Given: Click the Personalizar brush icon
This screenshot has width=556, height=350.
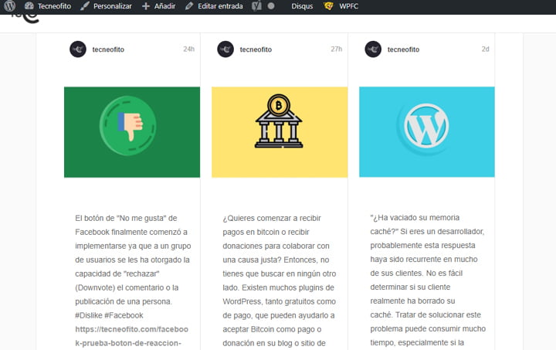Looking at the screenshot, I should 85,6.
